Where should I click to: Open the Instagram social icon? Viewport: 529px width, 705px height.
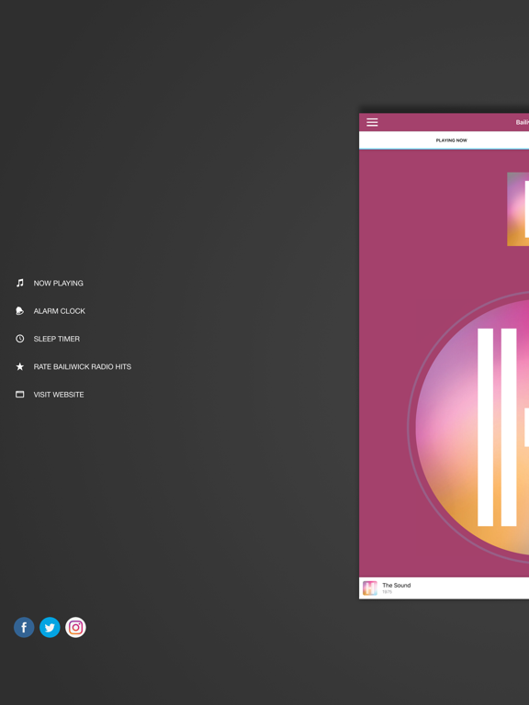[x=75, y=627]
